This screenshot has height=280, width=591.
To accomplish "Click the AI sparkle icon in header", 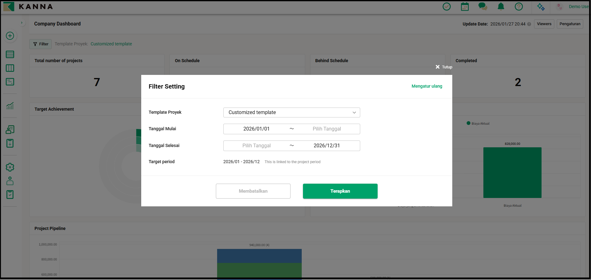I will [x=541, y=7].
